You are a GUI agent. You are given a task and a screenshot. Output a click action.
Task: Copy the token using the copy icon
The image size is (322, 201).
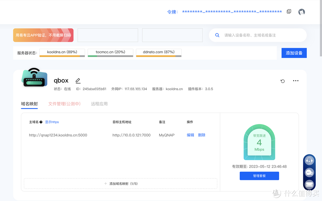click(289, 11)
